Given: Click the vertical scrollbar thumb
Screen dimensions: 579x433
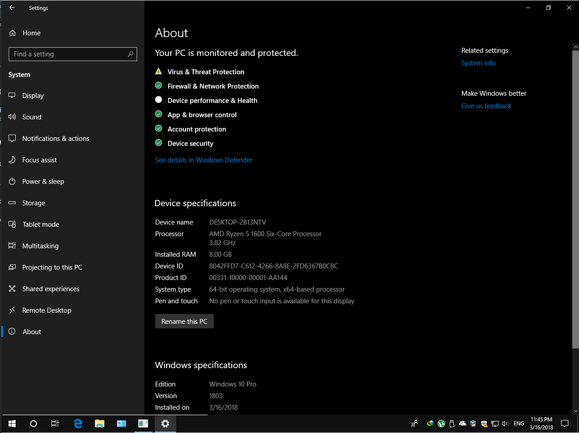Looking at the screenshot, I should coord(575,200).
